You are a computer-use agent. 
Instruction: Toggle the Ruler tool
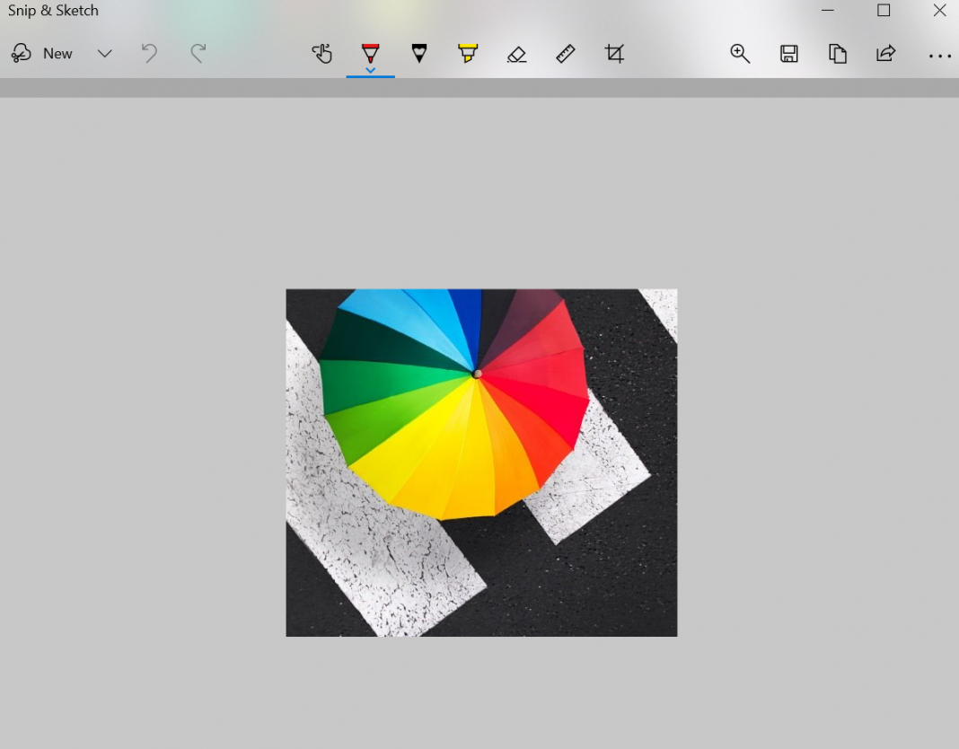point(566,54)
